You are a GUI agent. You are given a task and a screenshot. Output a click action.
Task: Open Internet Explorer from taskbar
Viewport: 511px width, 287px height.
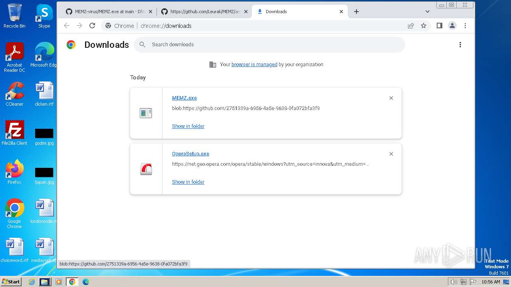click(32, 282)
